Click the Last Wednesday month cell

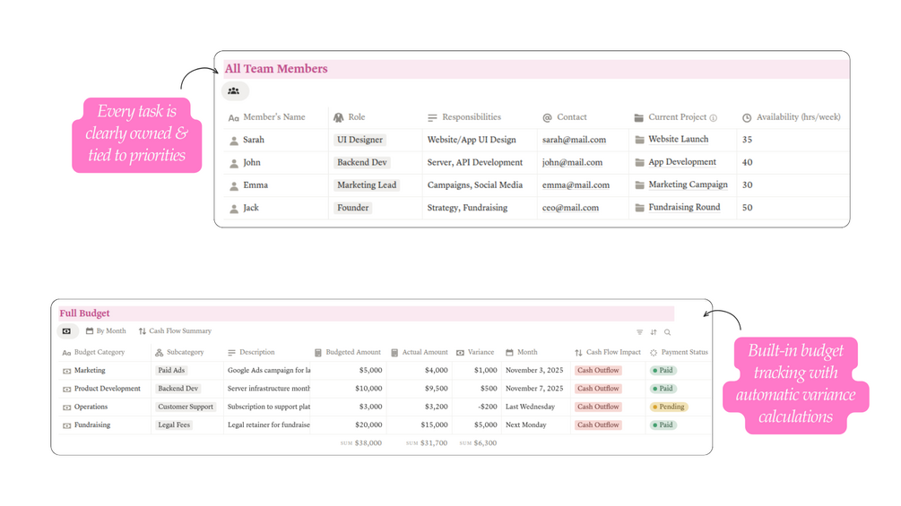click(531, 407)
